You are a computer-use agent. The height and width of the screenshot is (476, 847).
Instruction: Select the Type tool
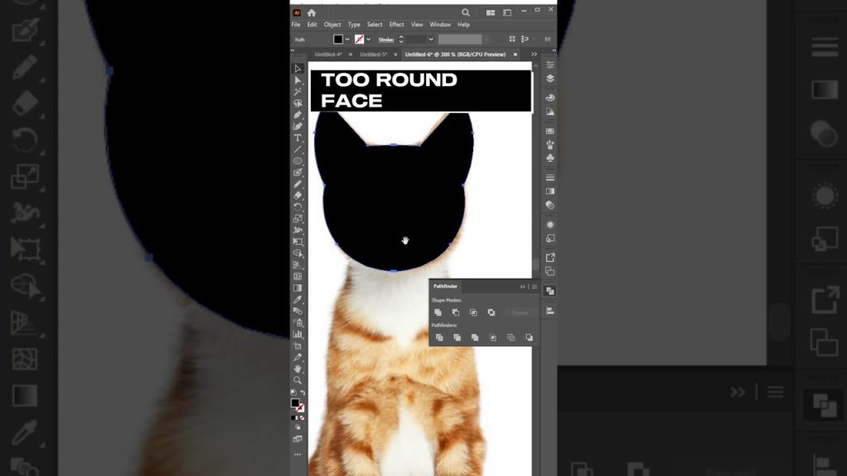(299, 139)
